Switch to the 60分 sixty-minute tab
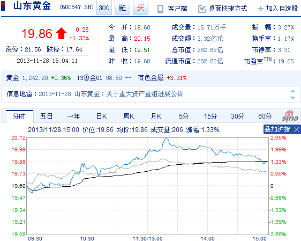This screenshot has height=241, width=301. (265, 116)
